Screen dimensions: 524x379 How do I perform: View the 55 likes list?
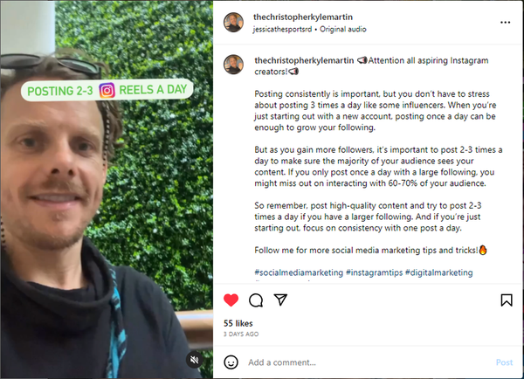tap(238, 323)
